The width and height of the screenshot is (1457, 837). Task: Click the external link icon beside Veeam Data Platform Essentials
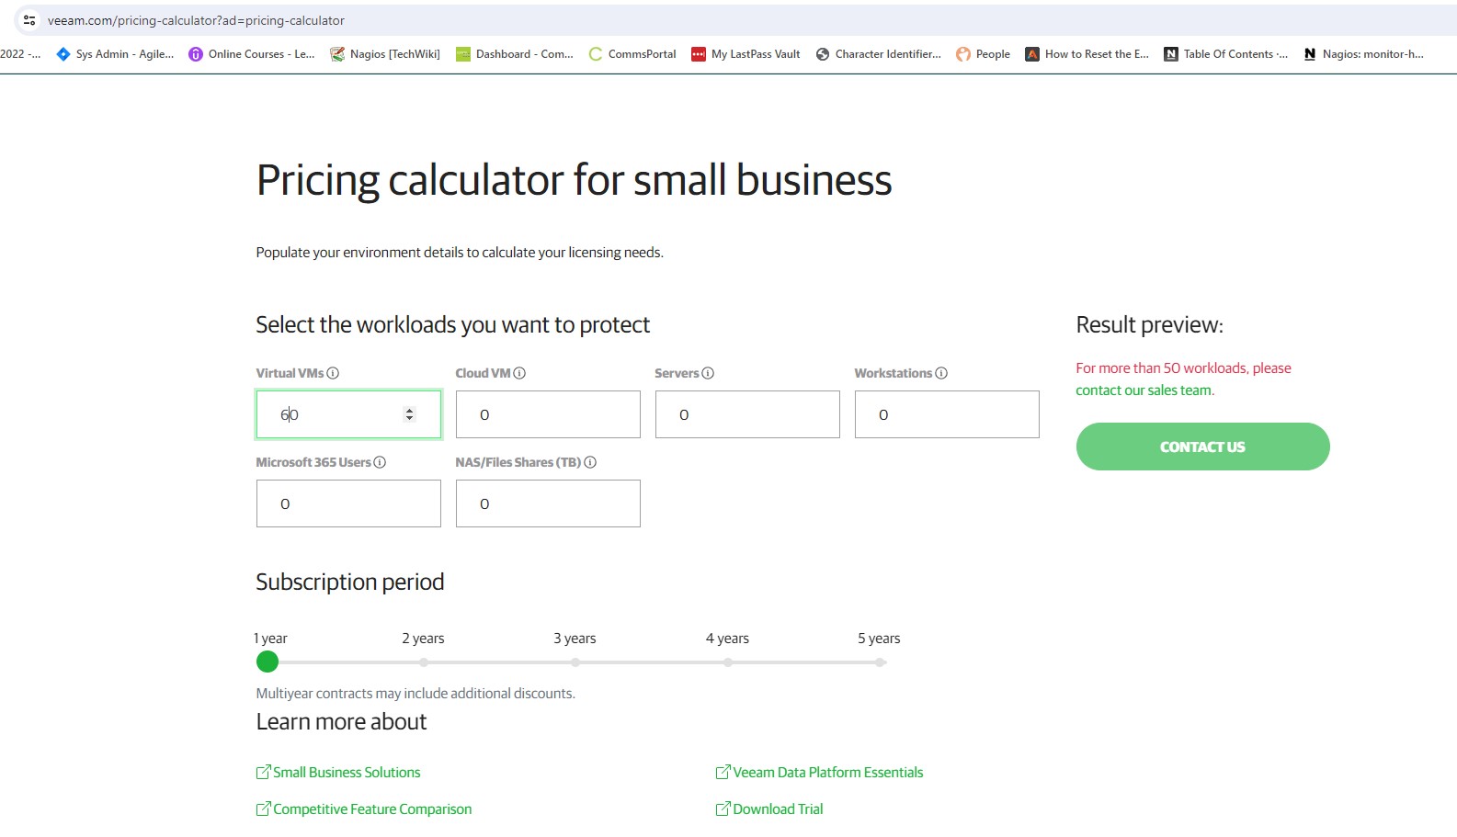(723, 772)
